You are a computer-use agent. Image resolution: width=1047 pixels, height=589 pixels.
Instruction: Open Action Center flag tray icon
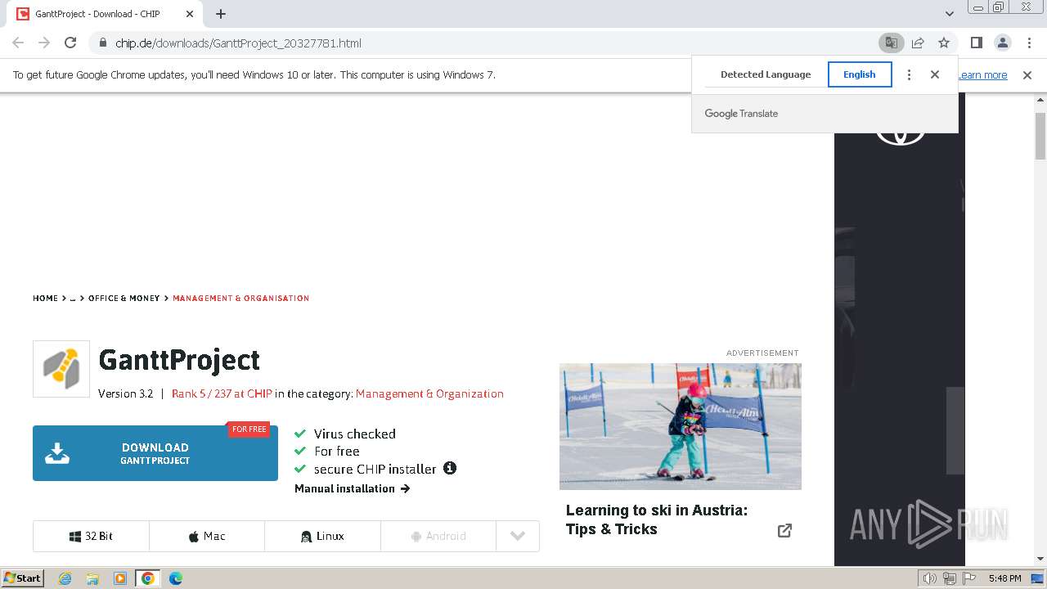pyautogui.click(x=969, y=578)
